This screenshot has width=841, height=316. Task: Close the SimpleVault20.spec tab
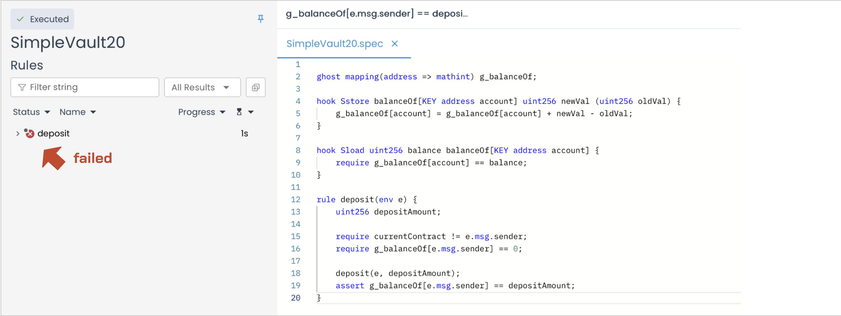[x=394, y=44]
